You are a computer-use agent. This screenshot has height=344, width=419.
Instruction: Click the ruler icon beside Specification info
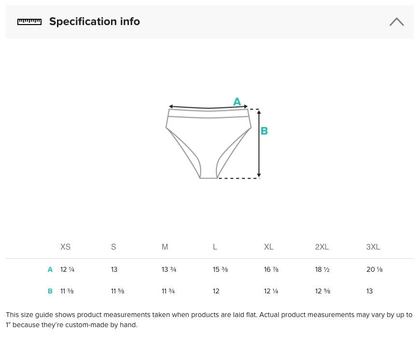[29, 22]
